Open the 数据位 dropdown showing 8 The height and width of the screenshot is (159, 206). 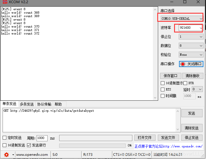point(191,46)
